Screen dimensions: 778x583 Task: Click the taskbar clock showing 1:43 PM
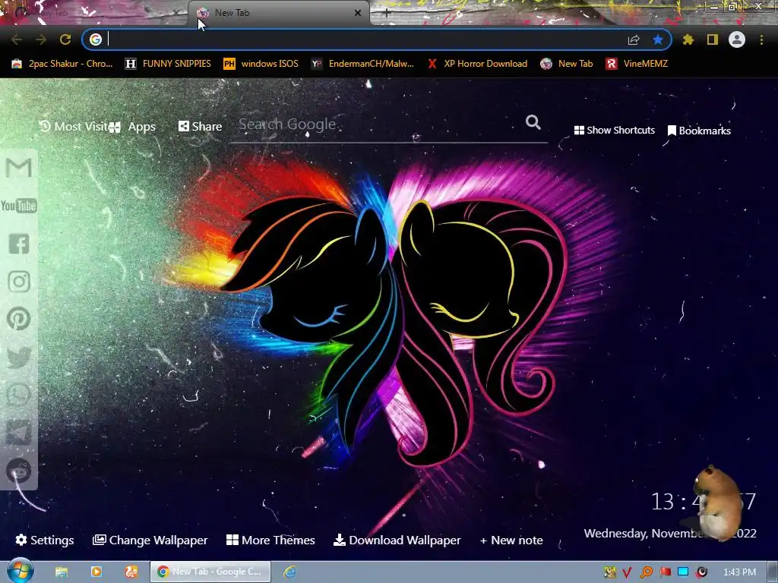coord(739,572)
